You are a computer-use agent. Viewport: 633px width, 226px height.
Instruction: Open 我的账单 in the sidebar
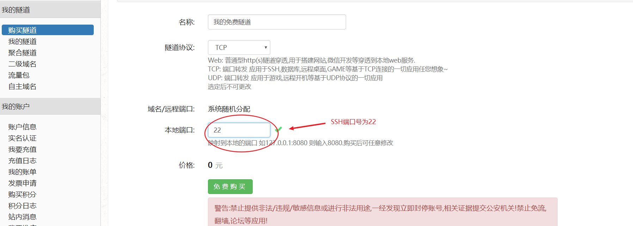(x=23, y=172)
